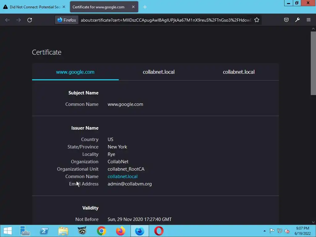Click the 'Subject Name' section heading
This screenshot has width=316, height=237.
click(83, 93)
